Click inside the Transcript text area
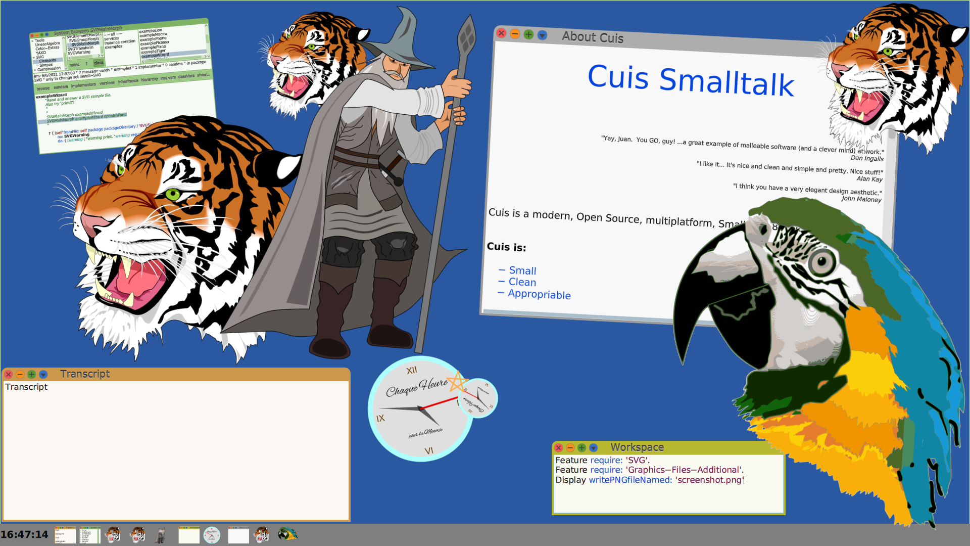This screenshot has height=546, width=970. tap(176, 450)
